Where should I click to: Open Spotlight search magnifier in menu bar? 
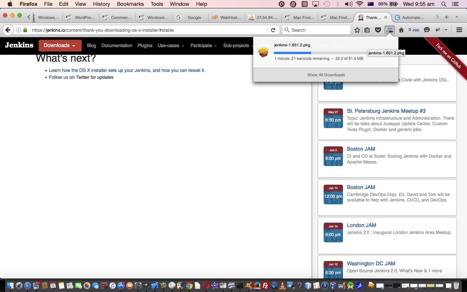(x=444, y=4)
